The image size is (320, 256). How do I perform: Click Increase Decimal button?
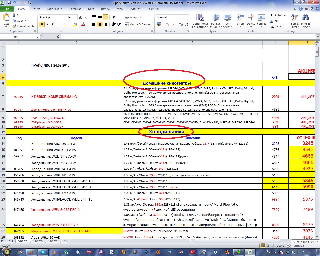click(x=181, y=24)
